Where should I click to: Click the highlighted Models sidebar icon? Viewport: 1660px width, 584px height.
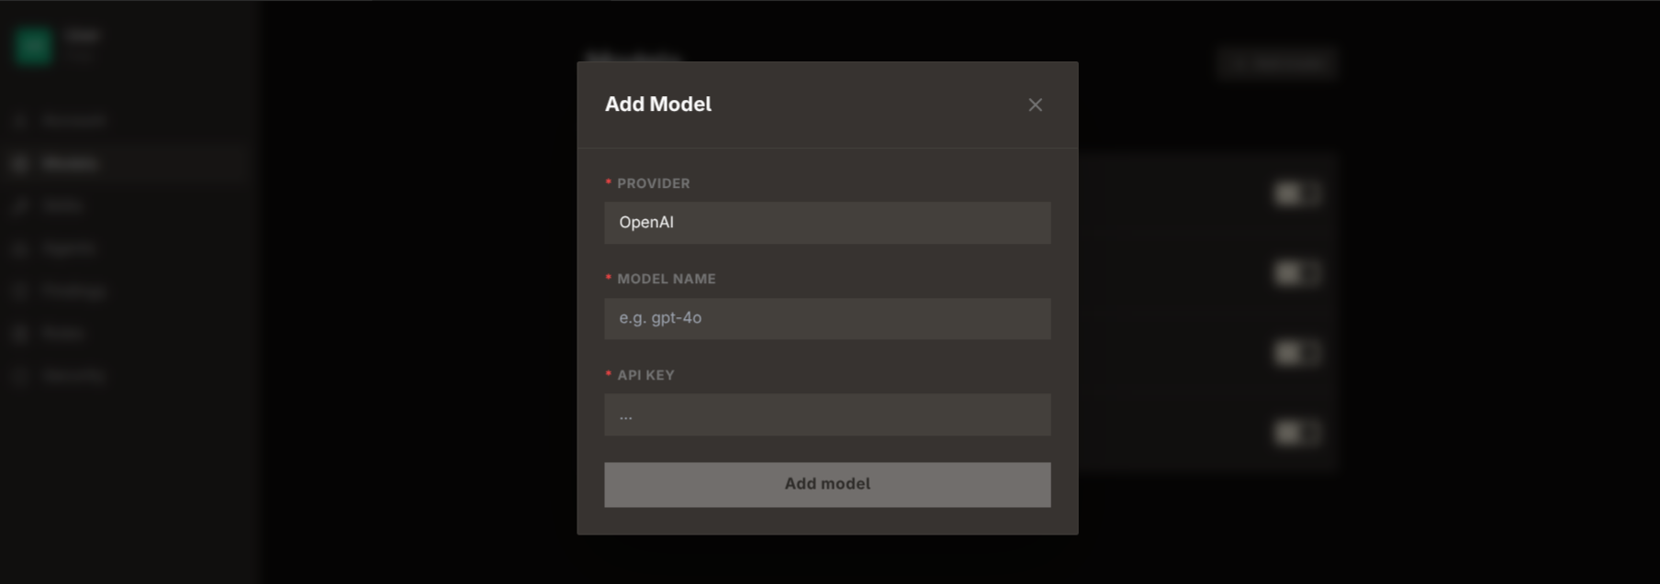click(20, 163)
